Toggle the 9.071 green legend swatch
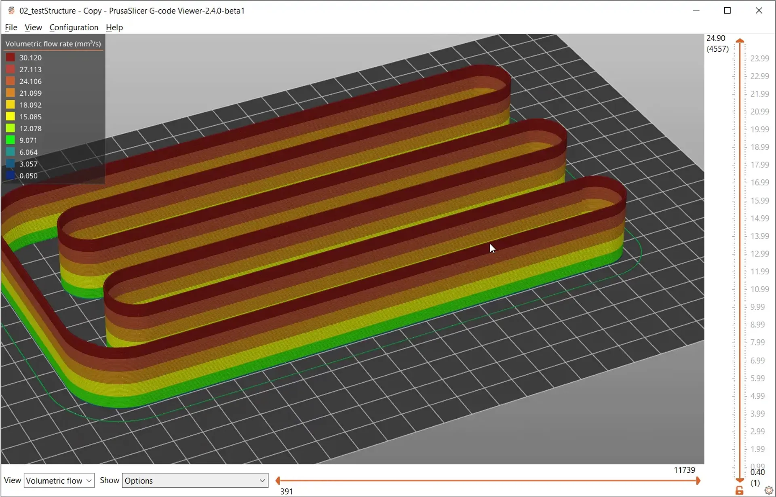Viewport: 776px width, 497px height. tap(11, 140)
